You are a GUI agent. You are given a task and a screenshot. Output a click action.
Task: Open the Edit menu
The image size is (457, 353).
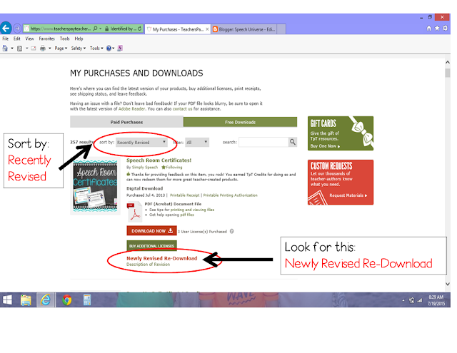(17, 39)
